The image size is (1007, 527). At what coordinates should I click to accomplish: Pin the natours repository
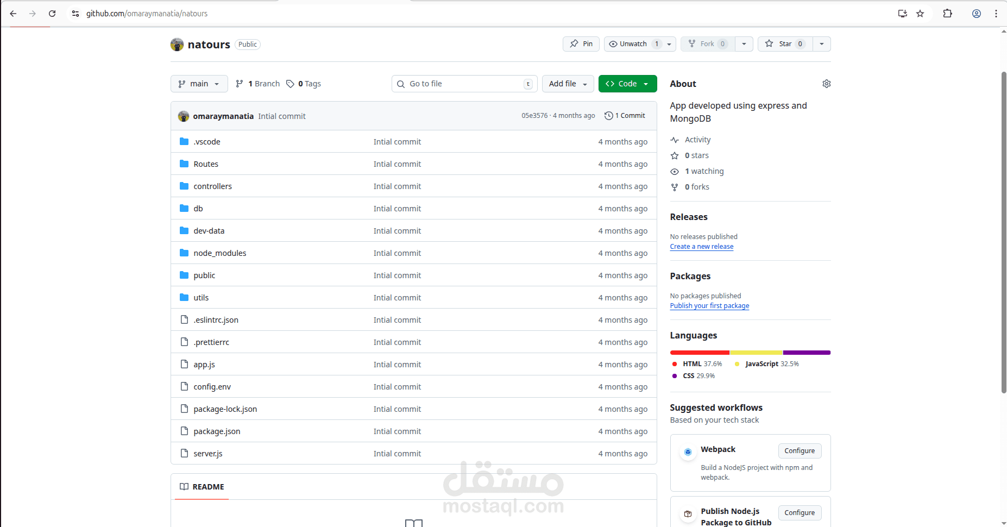coord(581,44)
